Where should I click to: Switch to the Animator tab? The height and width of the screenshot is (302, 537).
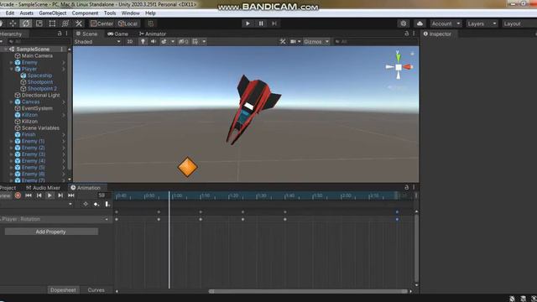[x=153, y=34]
